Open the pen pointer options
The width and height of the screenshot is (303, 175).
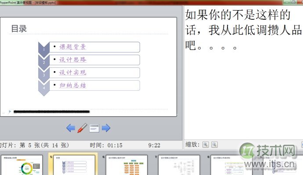click(x=82, y=128)
